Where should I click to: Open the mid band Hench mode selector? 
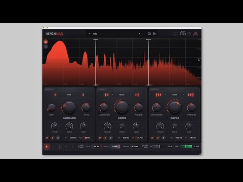121,95
